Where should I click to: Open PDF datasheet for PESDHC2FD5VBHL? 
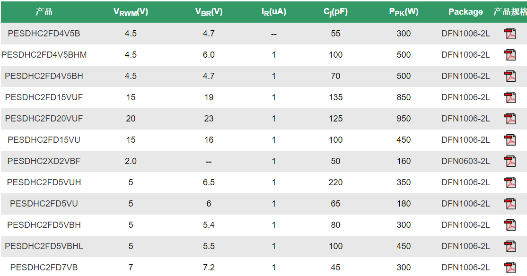click(510, 246)
